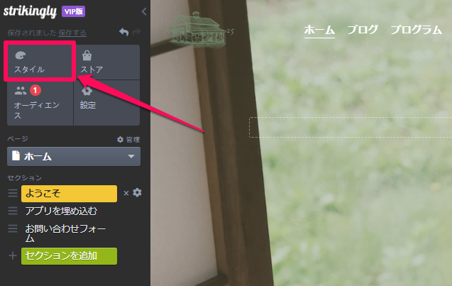This screenshot has width=452, height=286.
Task: Open settings gear for ようこそ section
Action: (x=137, y=192)
